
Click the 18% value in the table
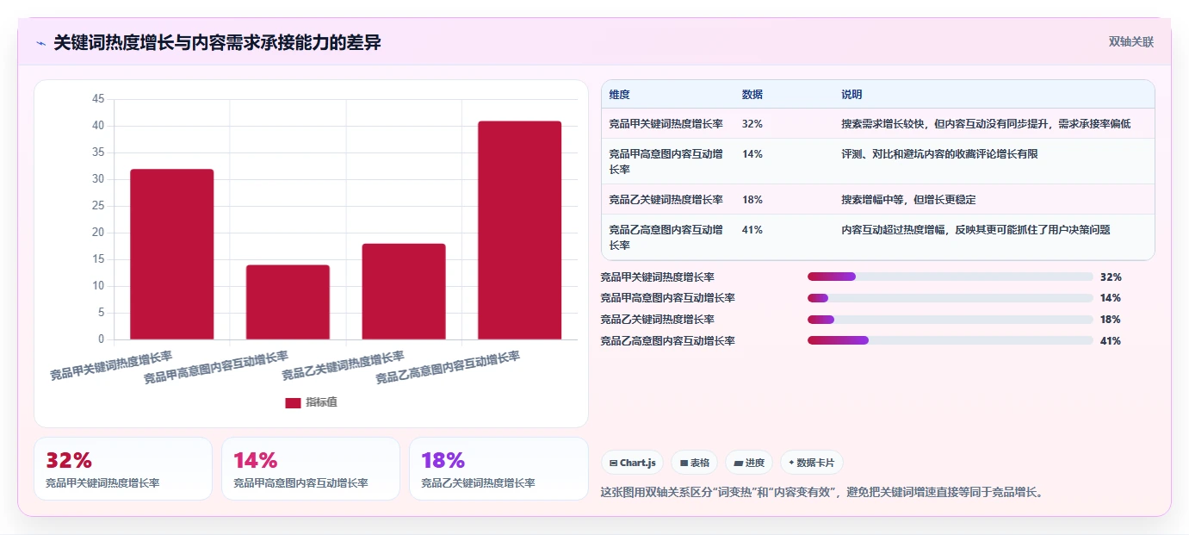pyautogui.click(x=752, y=199)
